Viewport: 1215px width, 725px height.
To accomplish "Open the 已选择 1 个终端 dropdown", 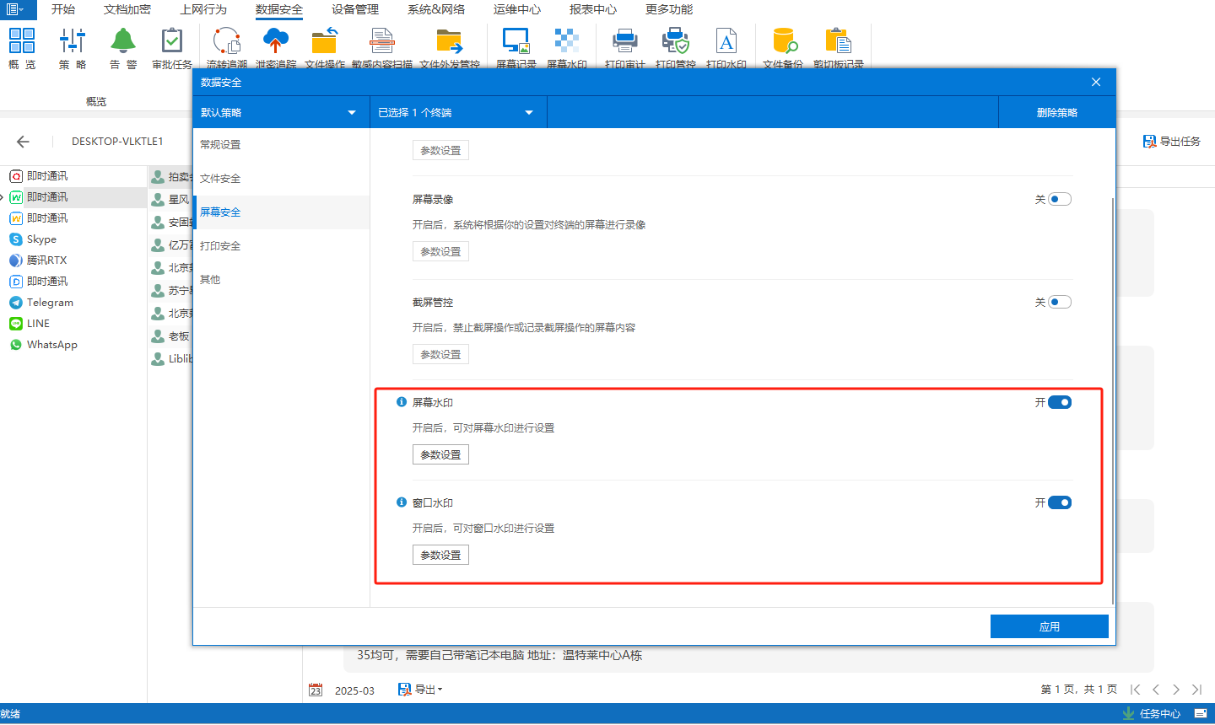I will 457,113.
